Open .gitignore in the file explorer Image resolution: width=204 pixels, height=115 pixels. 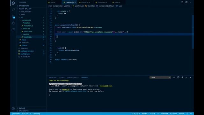(24, 48)
